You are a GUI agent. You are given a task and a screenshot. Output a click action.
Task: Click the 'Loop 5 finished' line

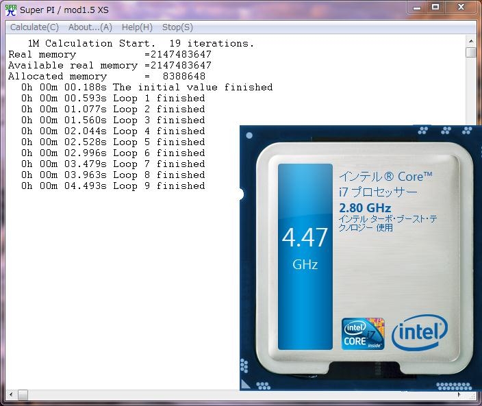click(x=113, y=142)
